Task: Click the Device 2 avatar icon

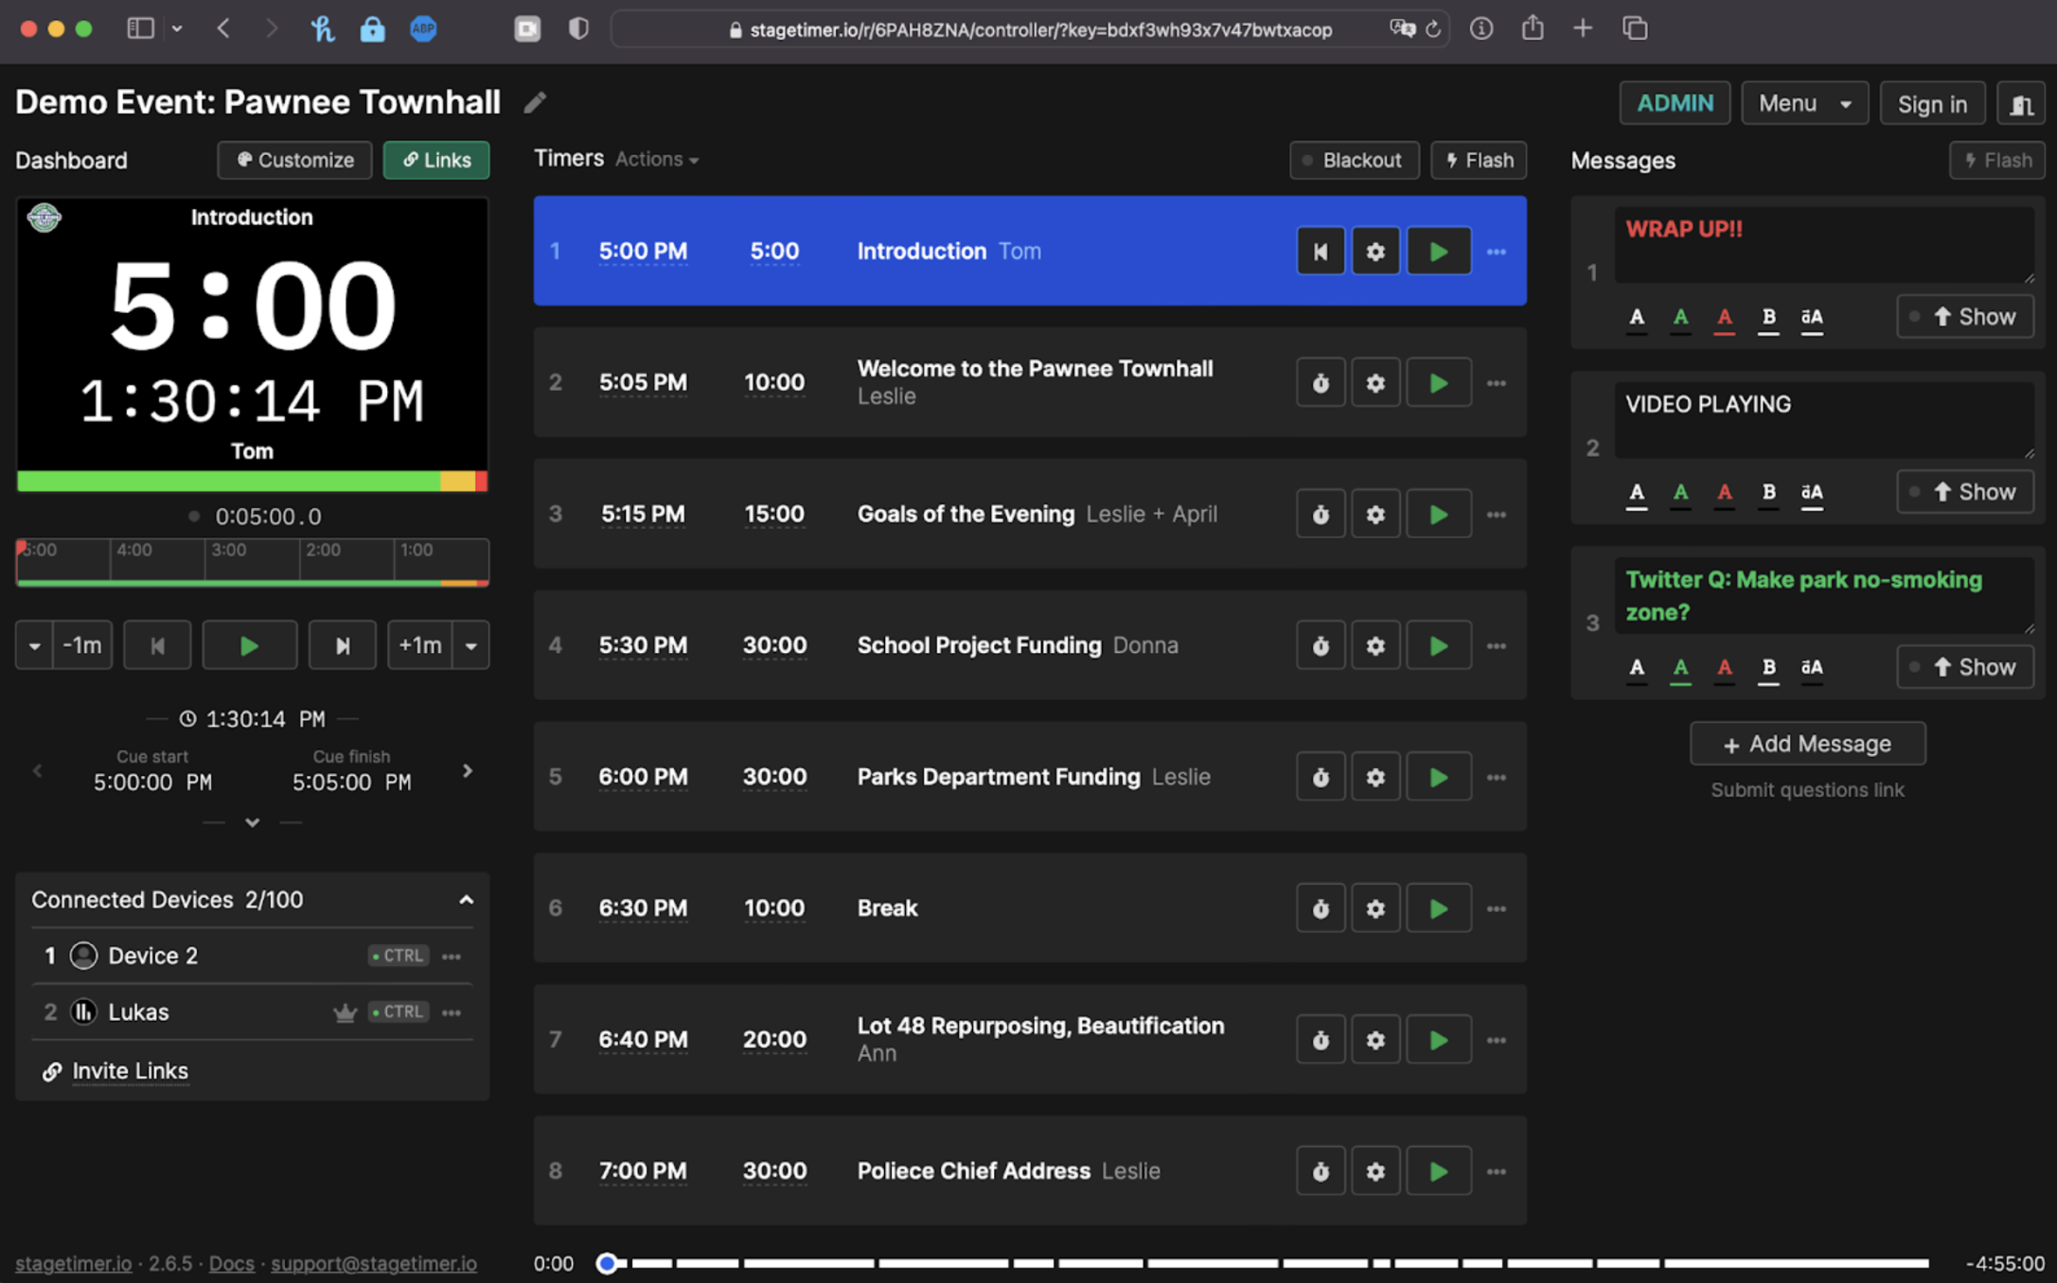Action: coord(83,957)
